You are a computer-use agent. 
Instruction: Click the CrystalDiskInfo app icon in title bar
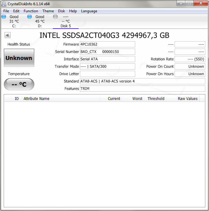(4, 4)
